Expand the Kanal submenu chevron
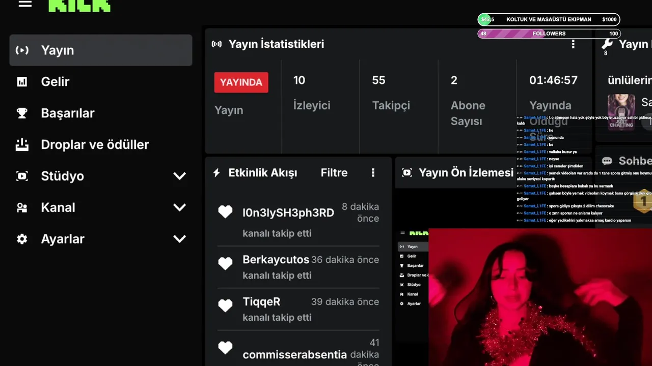 tap(179, 207)
